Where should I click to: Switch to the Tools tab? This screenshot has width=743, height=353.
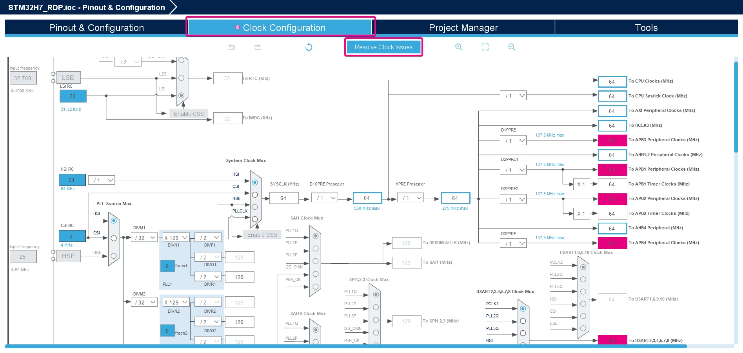(646, 28)
